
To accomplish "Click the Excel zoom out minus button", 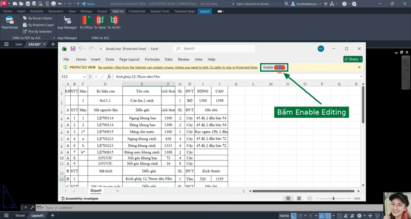I will 317,199.
